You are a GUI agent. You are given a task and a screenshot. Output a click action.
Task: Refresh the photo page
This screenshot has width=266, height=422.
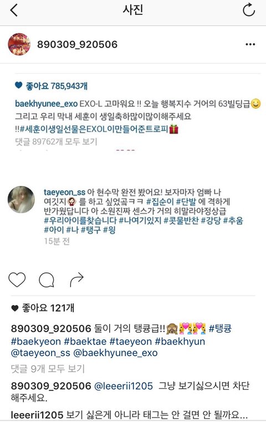(248, 10)
